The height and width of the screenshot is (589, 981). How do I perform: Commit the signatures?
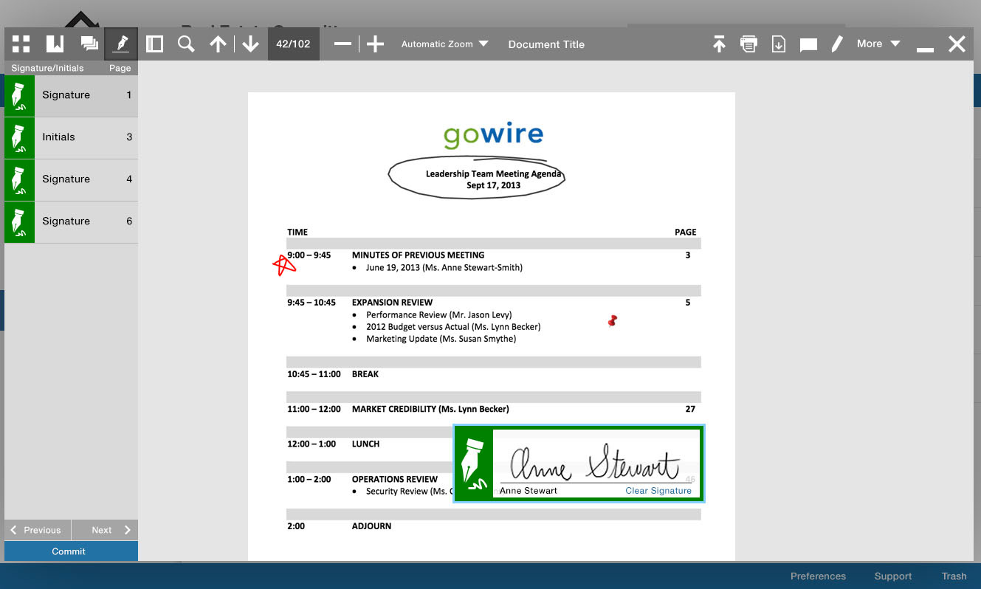tap(71, 551)
